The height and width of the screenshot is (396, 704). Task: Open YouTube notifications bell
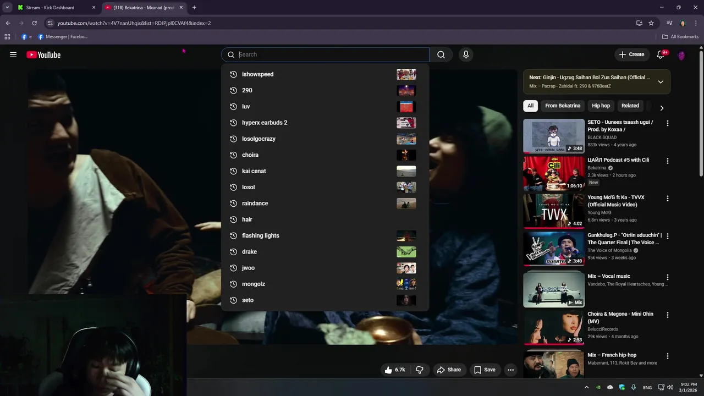(661, 54)
